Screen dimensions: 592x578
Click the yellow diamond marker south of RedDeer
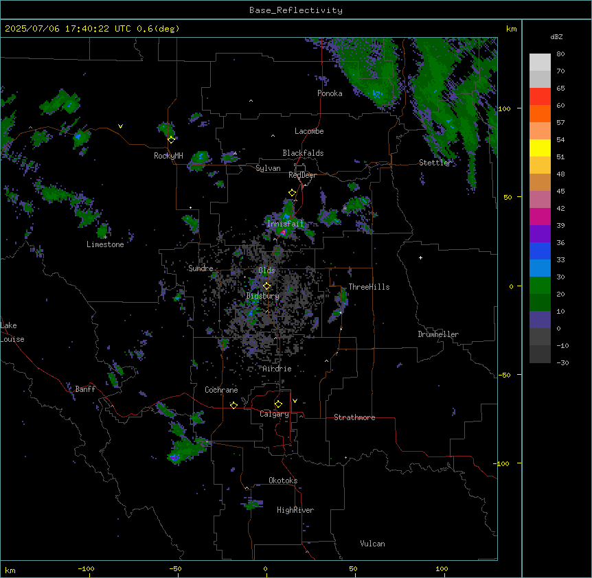coord(293,193)
